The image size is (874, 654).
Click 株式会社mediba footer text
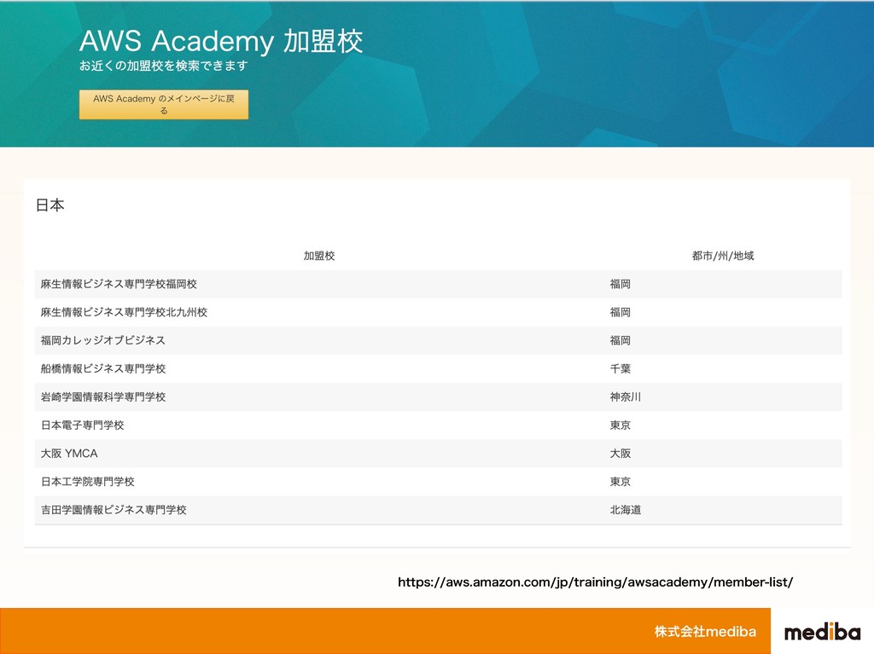pyautogui.click(x=705, y=632)
